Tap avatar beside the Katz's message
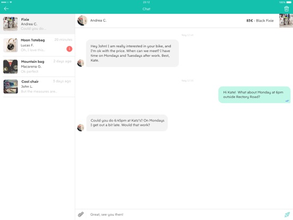This screenshot has width=293, height=220. [81, 128]
